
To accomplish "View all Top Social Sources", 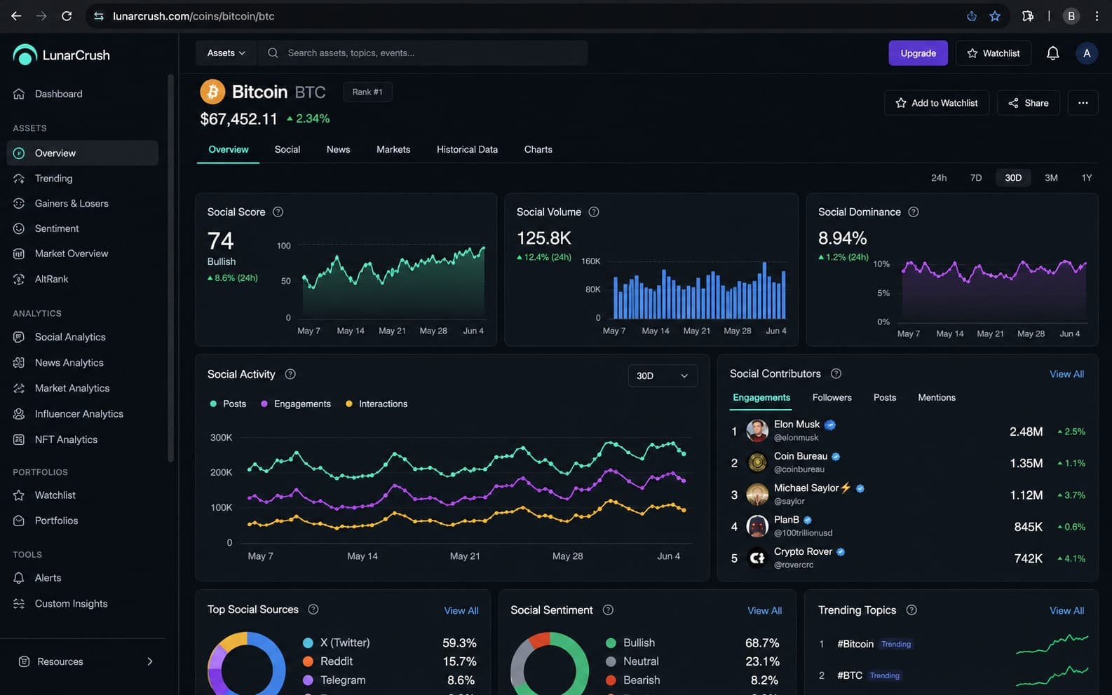I will (461, 611).
